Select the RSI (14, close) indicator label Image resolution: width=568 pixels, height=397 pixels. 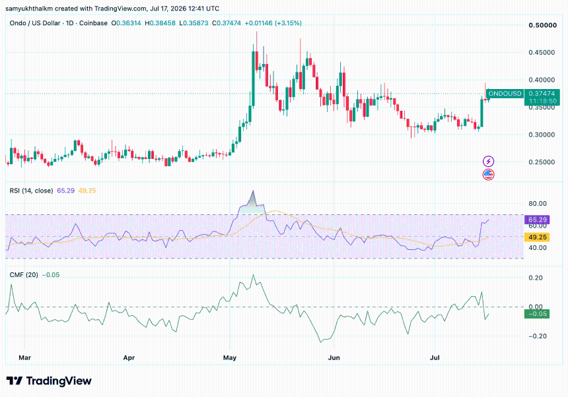(x=31, y=191)
